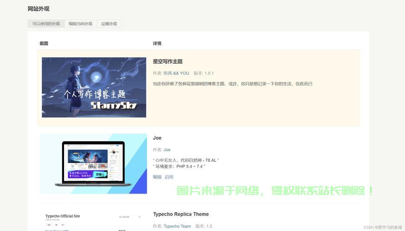Viewport: 405px width, 231px height.
Task: Click the Typecho Replica Theme title
Action: [181, 214]
